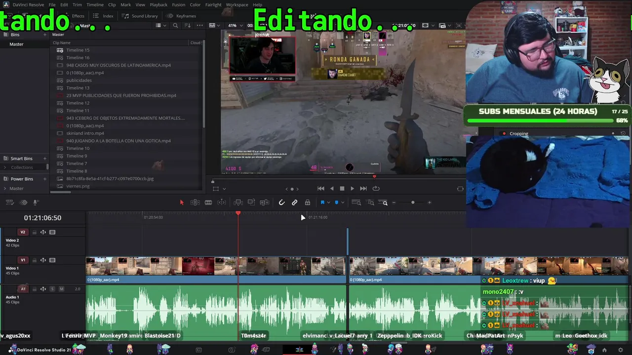The width and height of the screenshot is (632, 355).
Task: Go to the Project Manager home icon
Action: [x=604, y=350]
